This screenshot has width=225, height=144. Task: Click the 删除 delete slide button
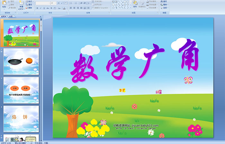(x=29, y=8)
